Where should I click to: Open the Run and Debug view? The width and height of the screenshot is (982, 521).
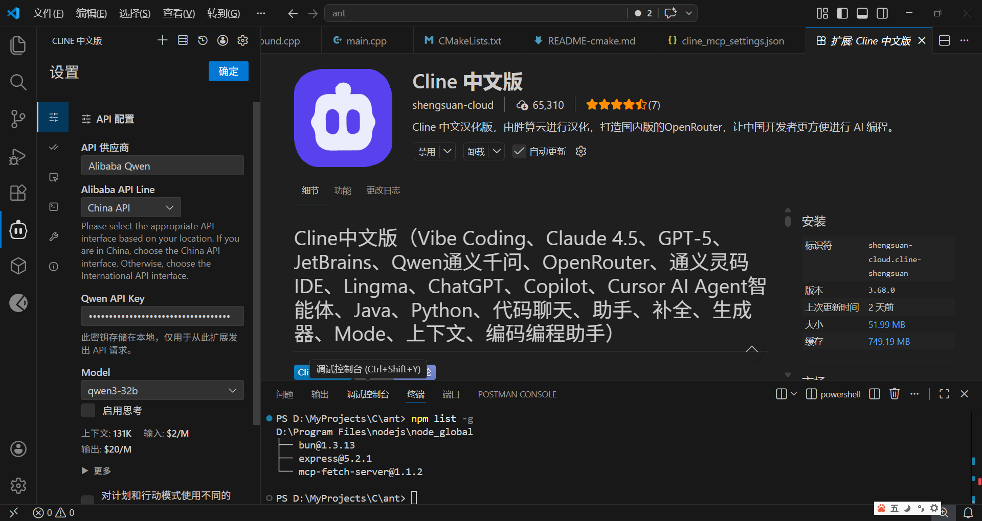click(x=18, y=156)
